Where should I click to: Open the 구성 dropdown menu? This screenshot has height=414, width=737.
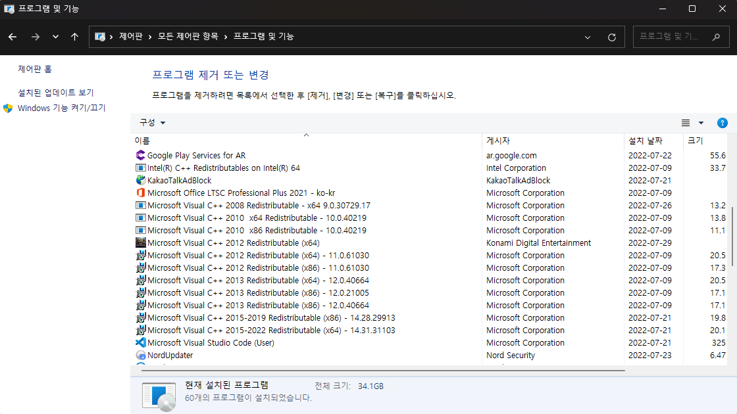(x=152, y=122)
